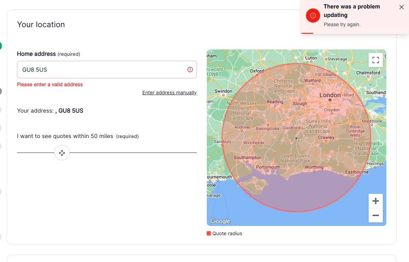
Task: Click the slider track right of handle
Action: coord(133,153)
